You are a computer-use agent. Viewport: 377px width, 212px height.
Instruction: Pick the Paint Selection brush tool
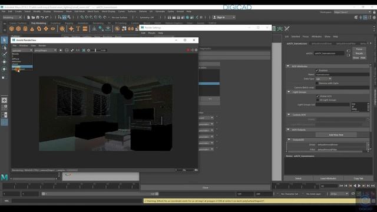pos(4,55)
